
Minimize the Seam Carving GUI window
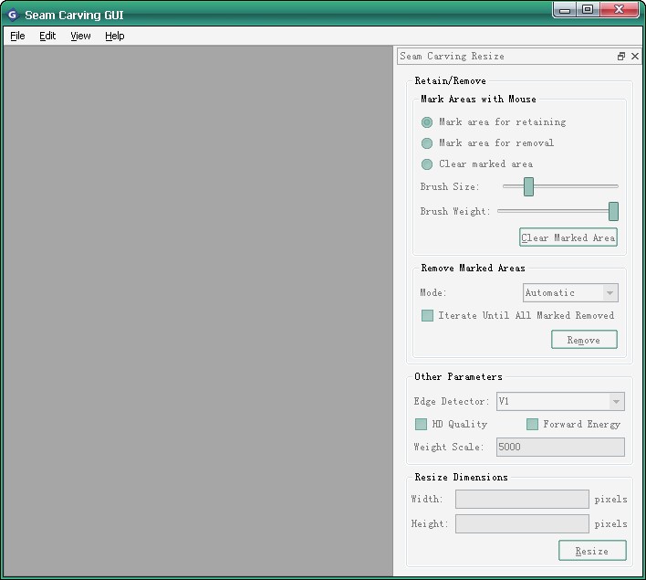pyautogui.click(x=565, y=10)
